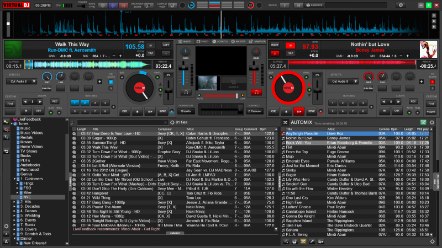
Task: Open the Droplets transition selector
Action: point(186,111)
